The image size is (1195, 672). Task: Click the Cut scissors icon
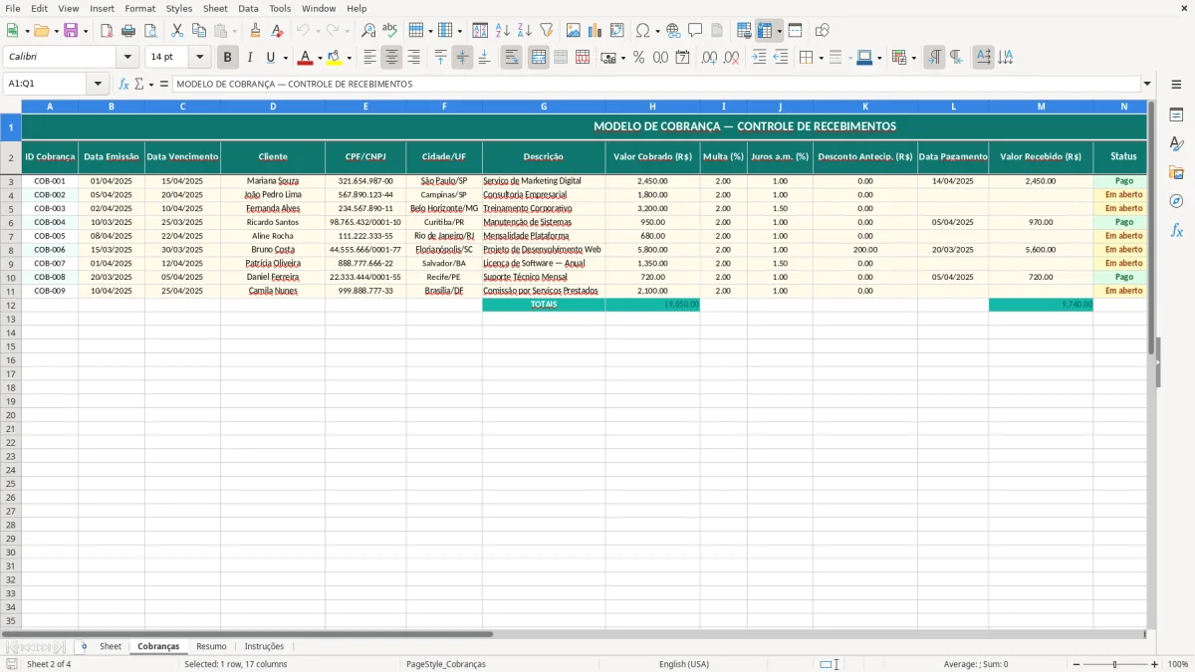tap(177, 31)
